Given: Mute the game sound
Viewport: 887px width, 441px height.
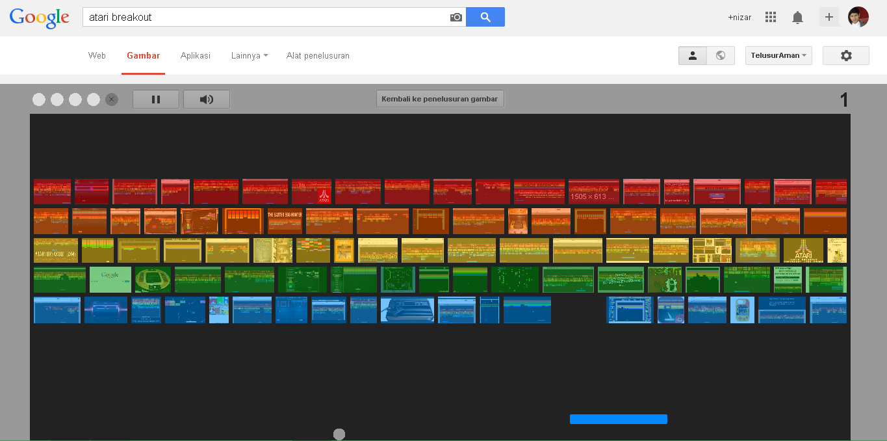Looking at the screenshot, I should 207,100.
